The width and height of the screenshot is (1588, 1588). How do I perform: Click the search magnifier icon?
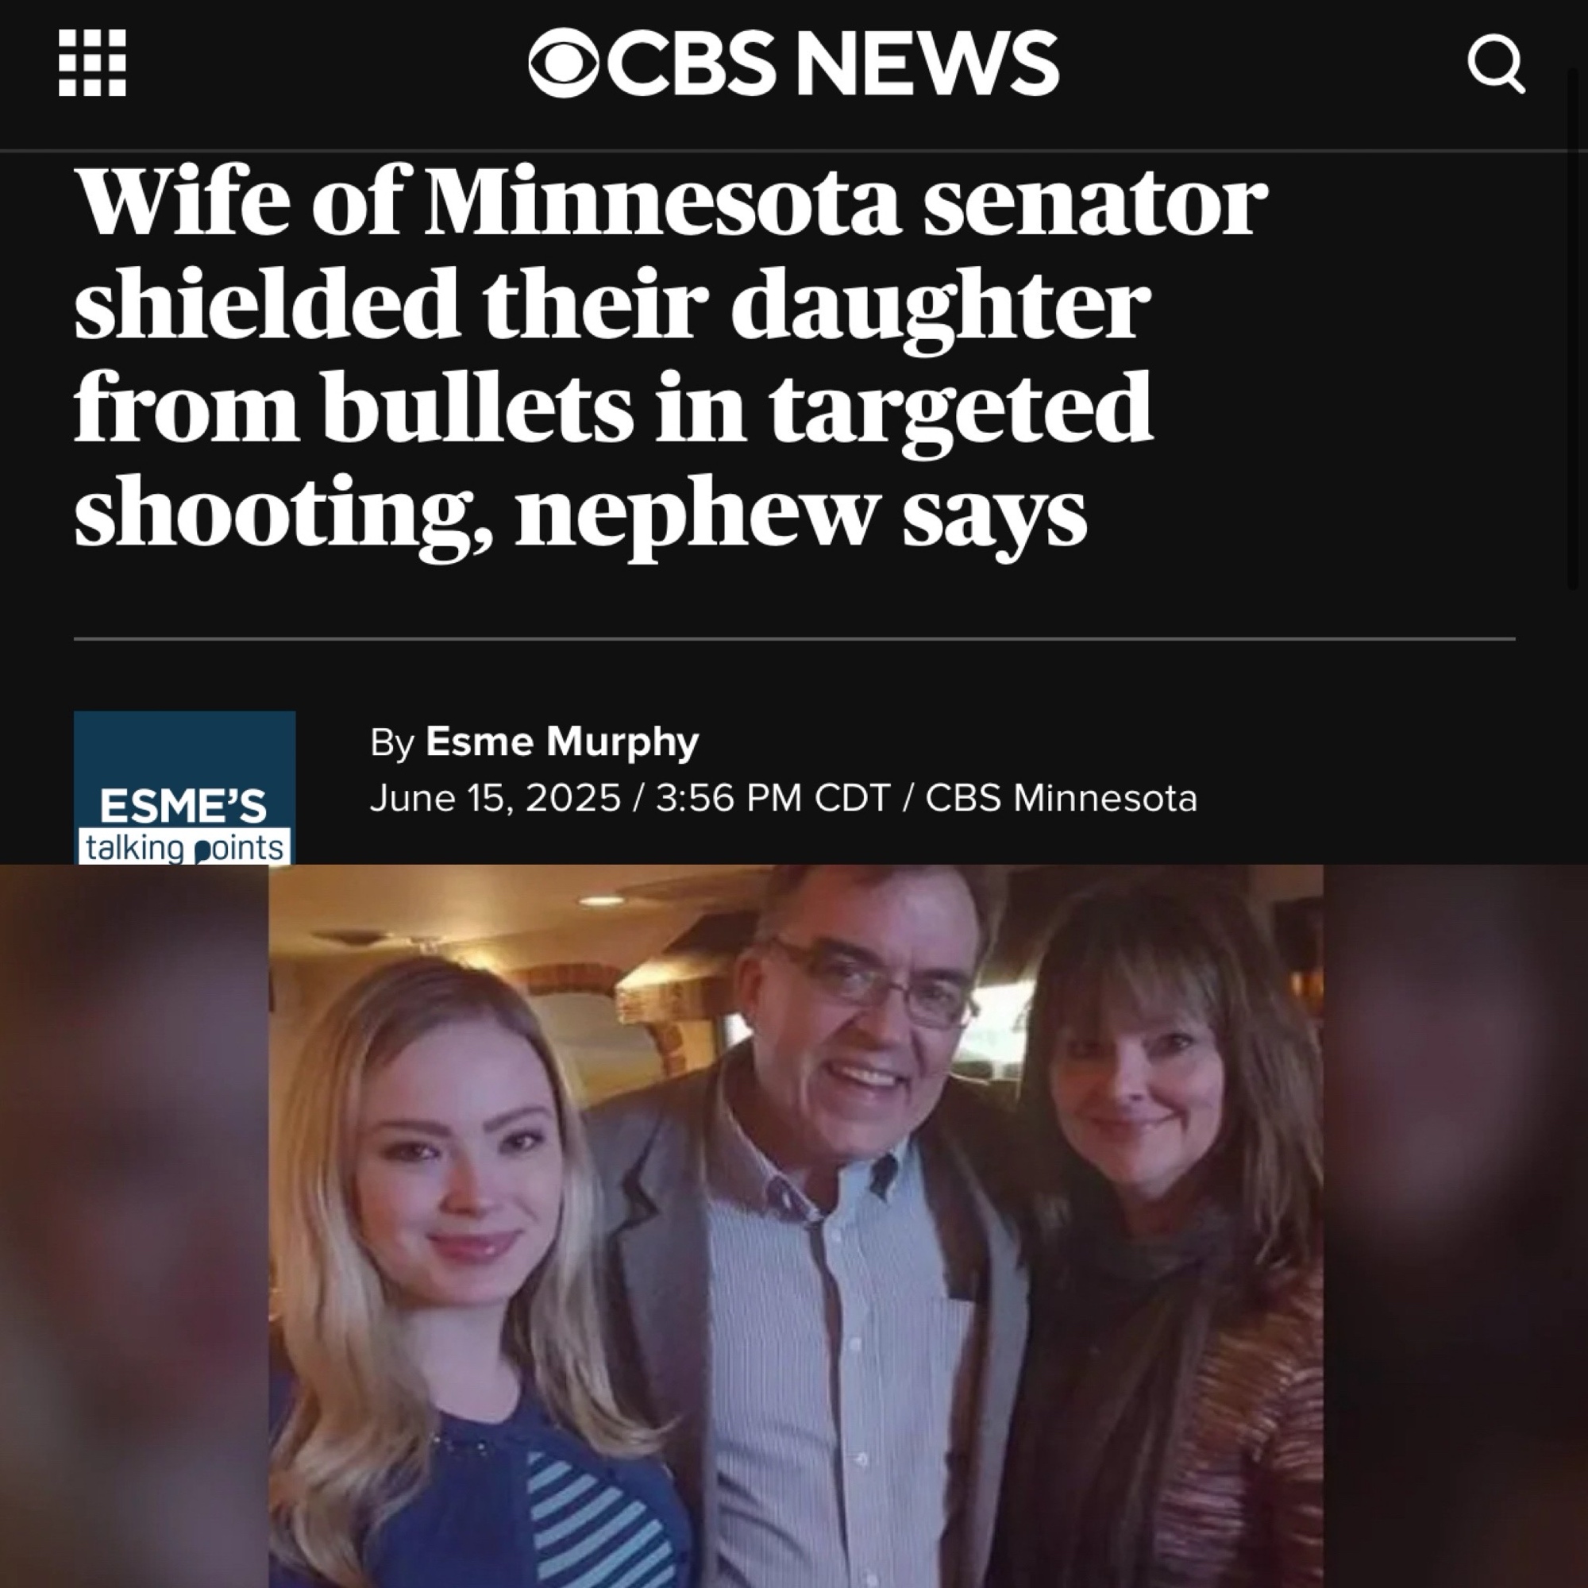[1496, 64]
